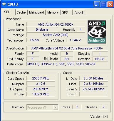
Task: Click the Cores count value
Action: click(x=77, y=107)
